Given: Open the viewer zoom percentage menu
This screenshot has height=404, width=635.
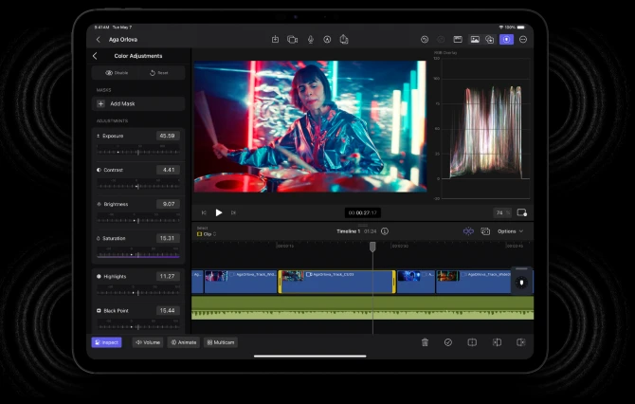Looking at the screenshot, I should tap(501, 212).
